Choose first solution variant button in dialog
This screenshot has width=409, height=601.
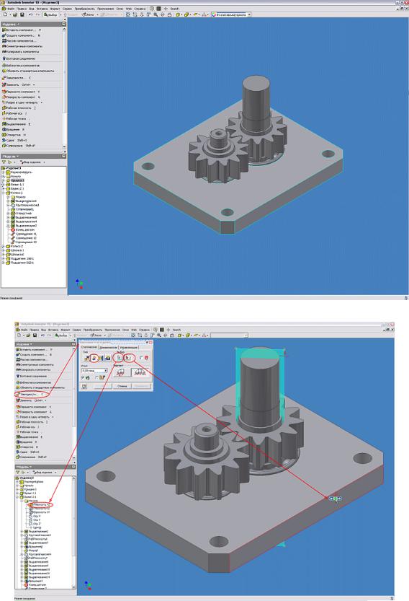[x=122, y=372]
